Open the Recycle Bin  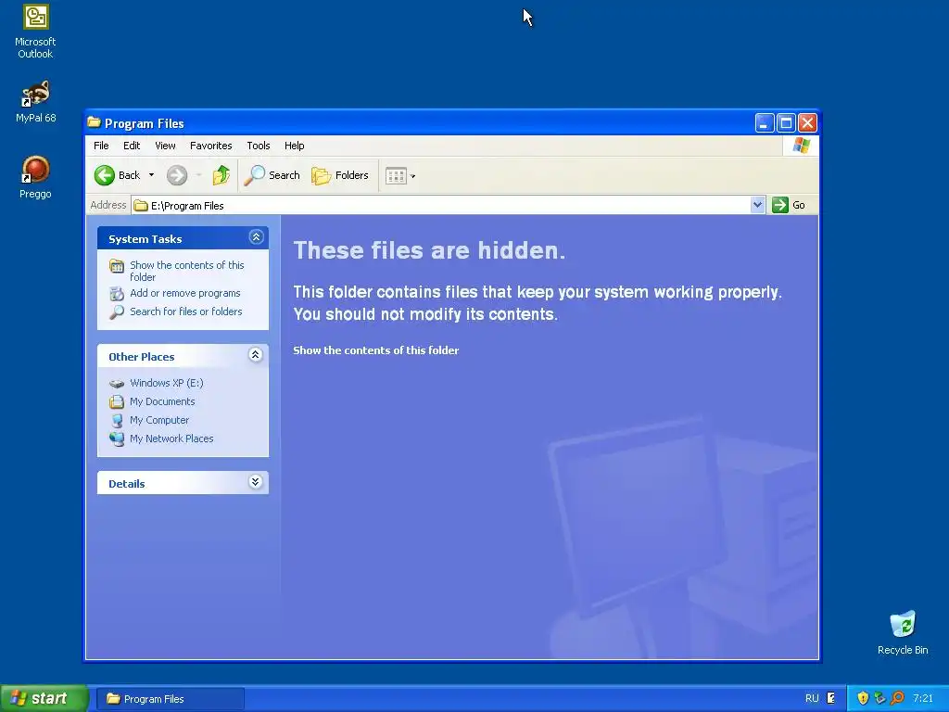pyautogui.click(x=903, y=632)
